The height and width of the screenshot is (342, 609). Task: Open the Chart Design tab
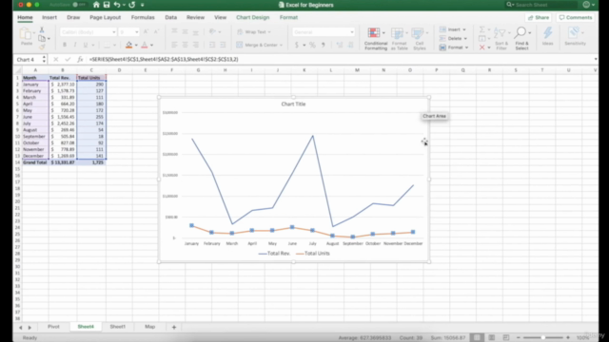tap(253, 17)
